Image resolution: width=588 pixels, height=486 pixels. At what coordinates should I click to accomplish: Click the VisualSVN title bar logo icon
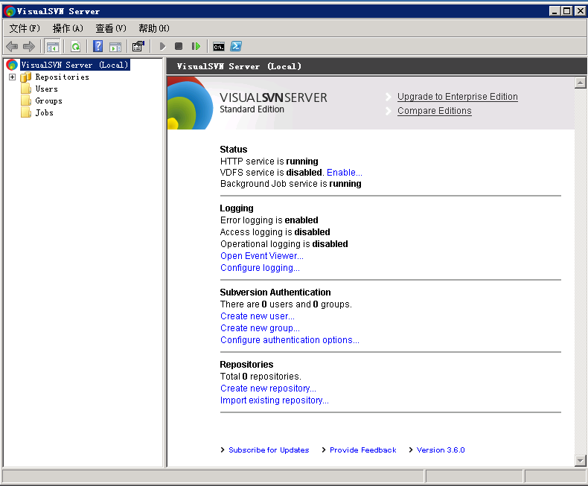click(x=10, y=11)
